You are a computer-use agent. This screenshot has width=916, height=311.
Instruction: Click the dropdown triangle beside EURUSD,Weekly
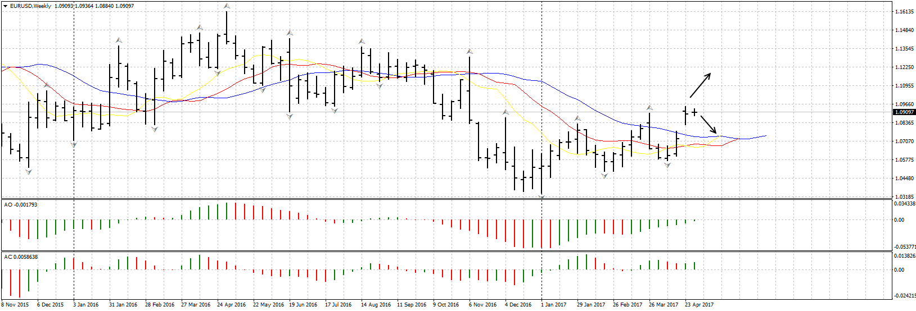pos(5,6)
